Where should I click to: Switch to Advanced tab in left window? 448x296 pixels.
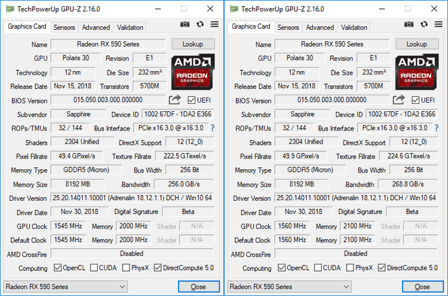96,27
